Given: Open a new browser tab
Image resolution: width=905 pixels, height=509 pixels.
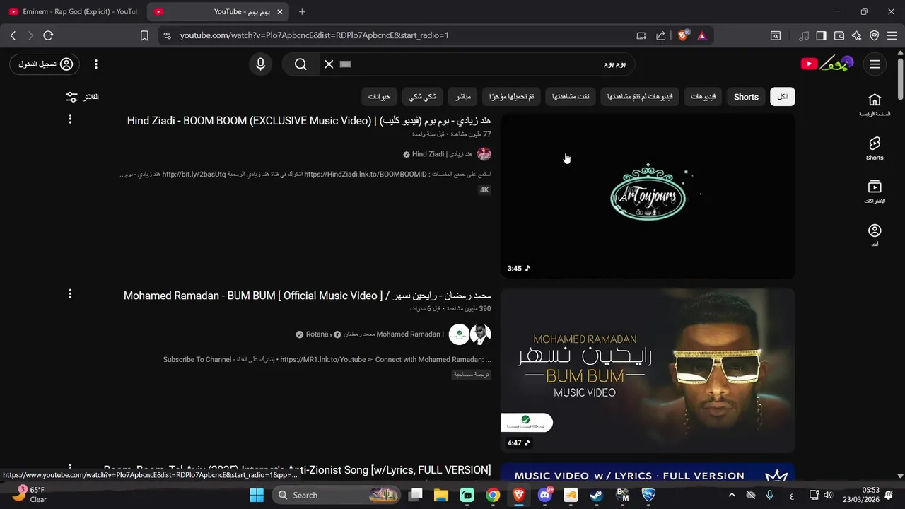Looking at the screenshot, I should pyautogui.click(x=302, y=11).
